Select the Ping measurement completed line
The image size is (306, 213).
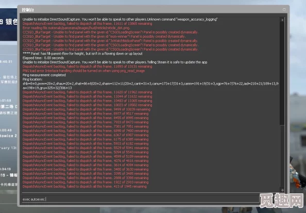[44, 75]
